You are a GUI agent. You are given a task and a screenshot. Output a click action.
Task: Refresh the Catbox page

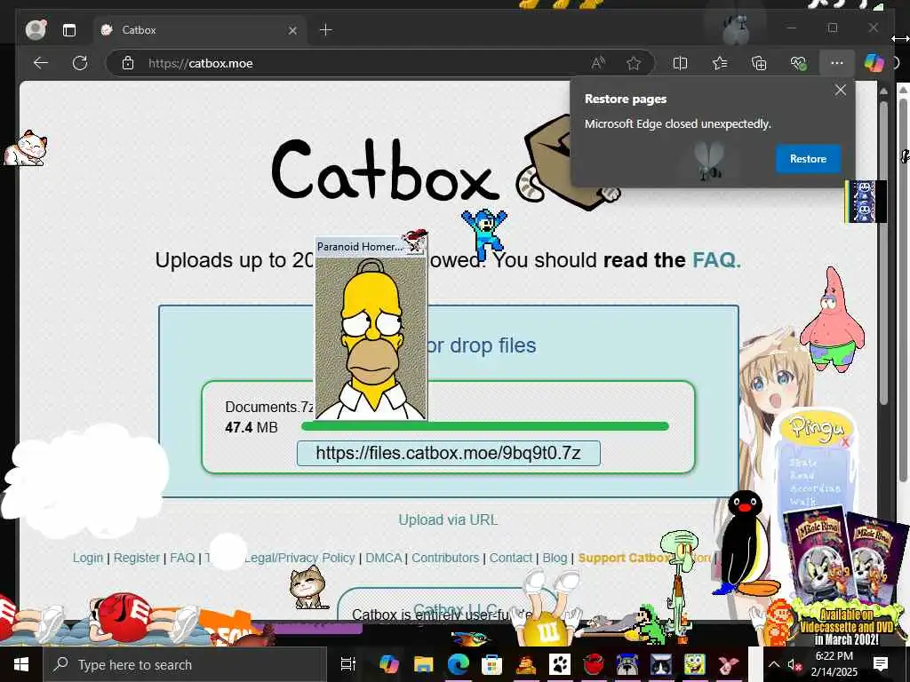[80, 63]
